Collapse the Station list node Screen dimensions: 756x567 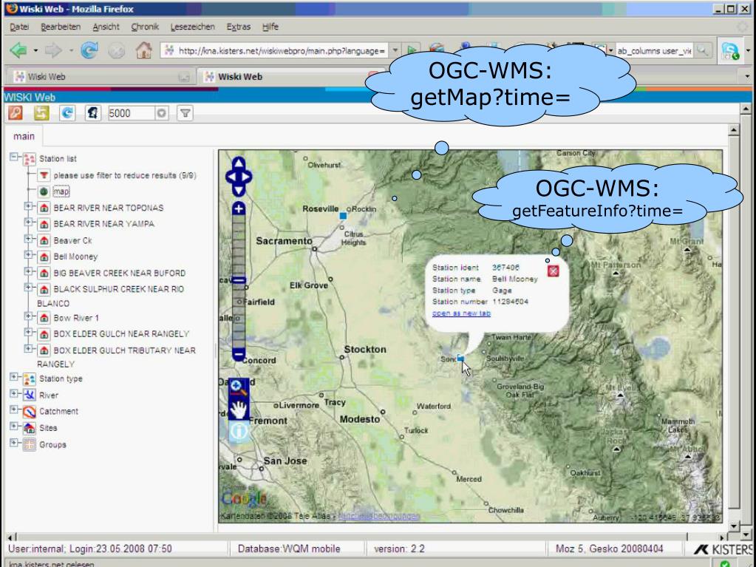(x=14, y=157)
